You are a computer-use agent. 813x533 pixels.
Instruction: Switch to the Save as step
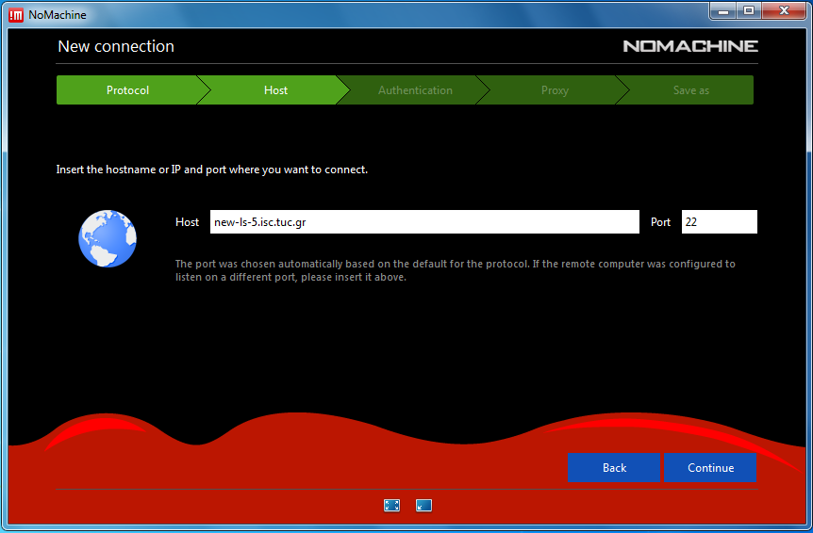[x=690, y=90]
